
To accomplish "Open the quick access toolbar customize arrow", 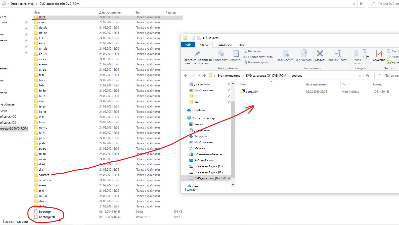I will coord(204,38).
